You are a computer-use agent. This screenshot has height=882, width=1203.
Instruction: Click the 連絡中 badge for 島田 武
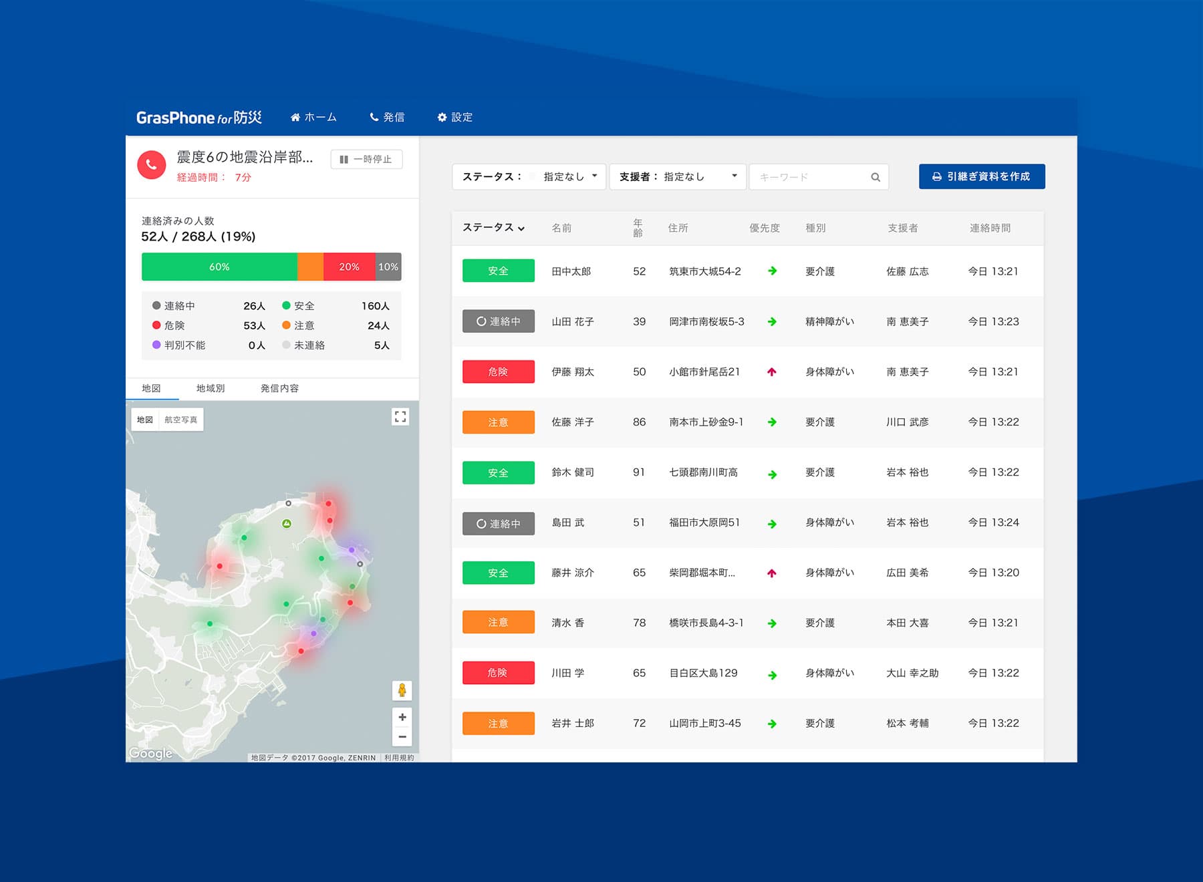(499, 524)
